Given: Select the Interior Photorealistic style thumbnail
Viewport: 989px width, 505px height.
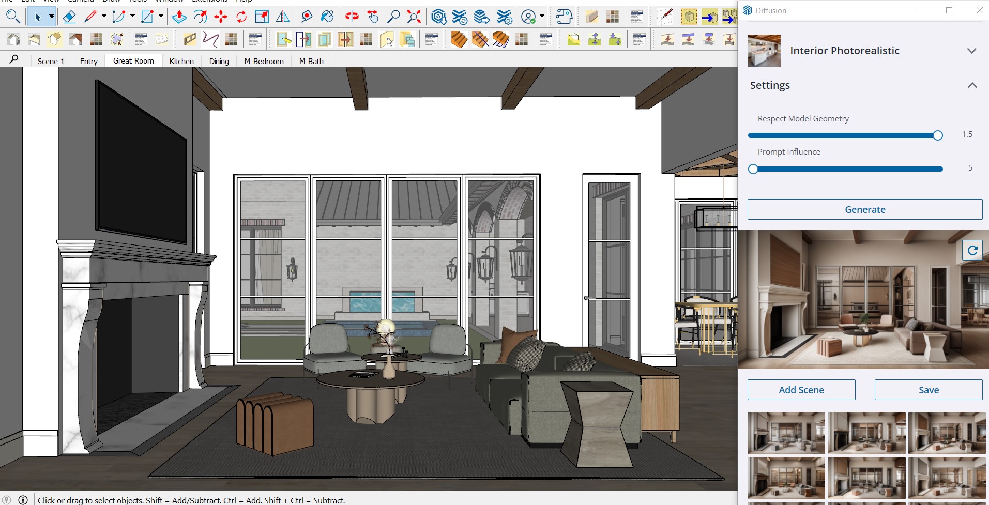Looking at the screenshot, I should (764, 51).
